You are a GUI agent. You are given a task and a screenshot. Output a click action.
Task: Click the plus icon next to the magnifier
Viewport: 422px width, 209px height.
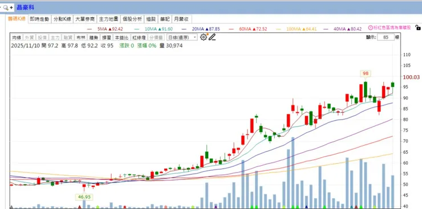pos(11,7)
